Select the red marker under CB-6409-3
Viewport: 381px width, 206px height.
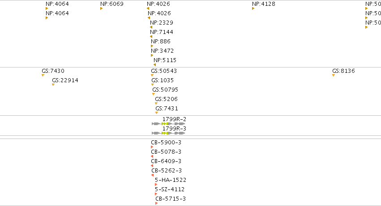point(152,166)
